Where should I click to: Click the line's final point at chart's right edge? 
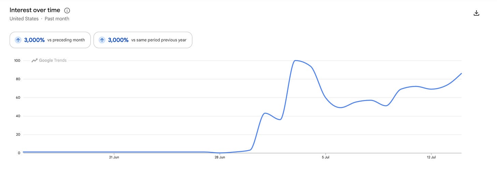point(461,73)
